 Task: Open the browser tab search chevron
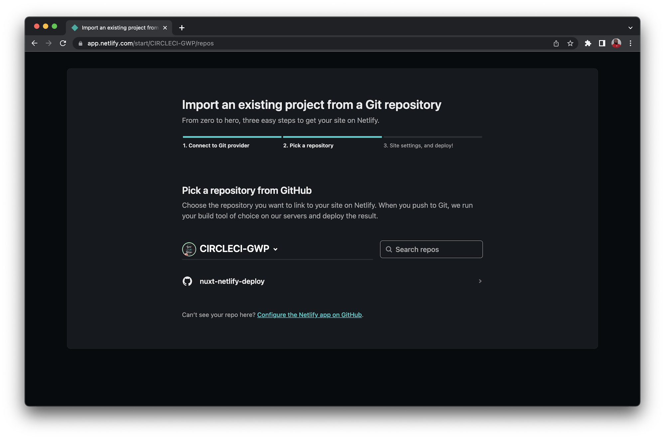(x=630, y=28)
